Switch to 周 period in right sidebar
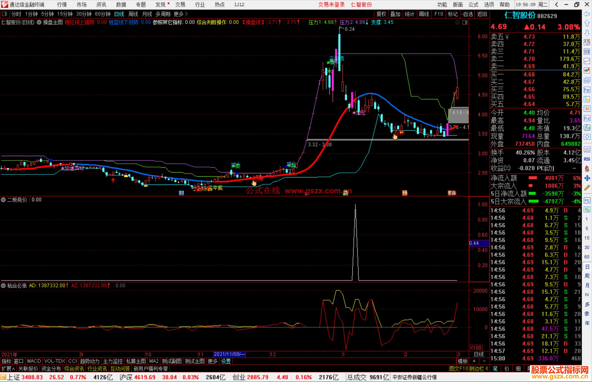592x382 pixels. click(587, 276)
